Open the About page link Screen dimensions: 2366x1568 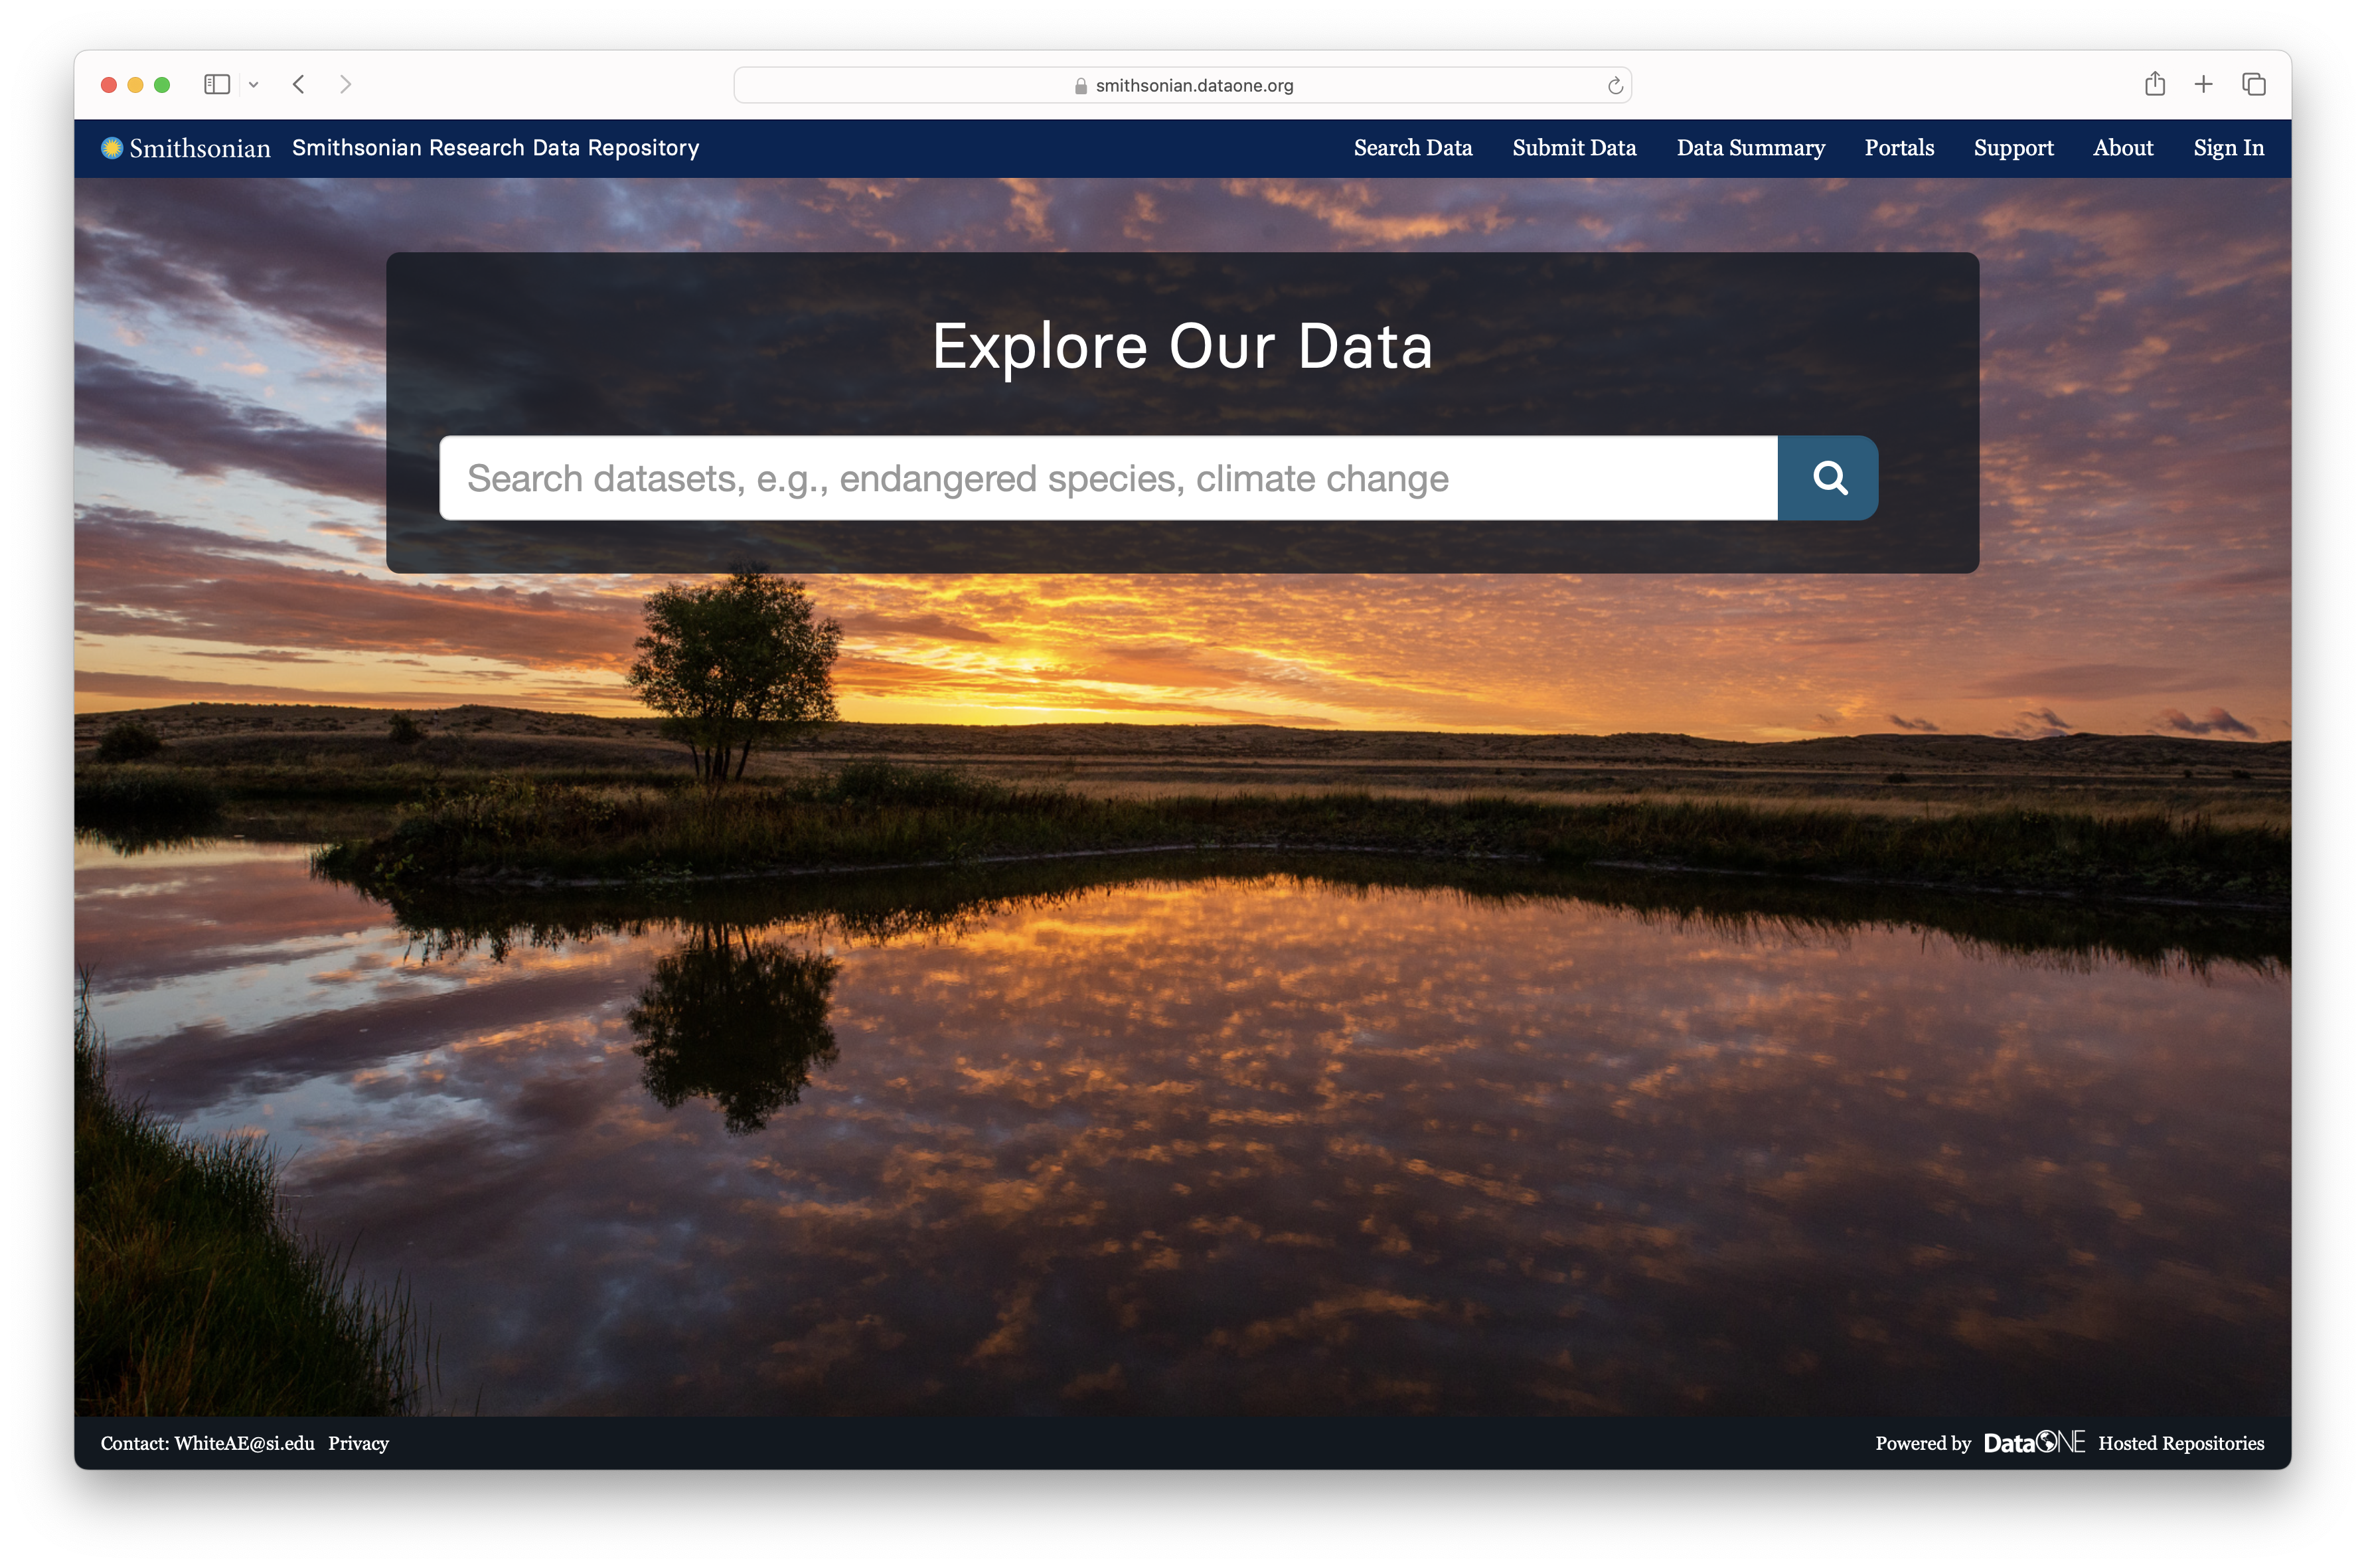pyautogui.click(x=2123, y=148)
